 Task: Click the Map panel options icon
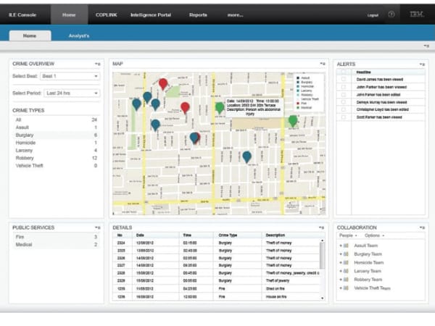point(321,64)
